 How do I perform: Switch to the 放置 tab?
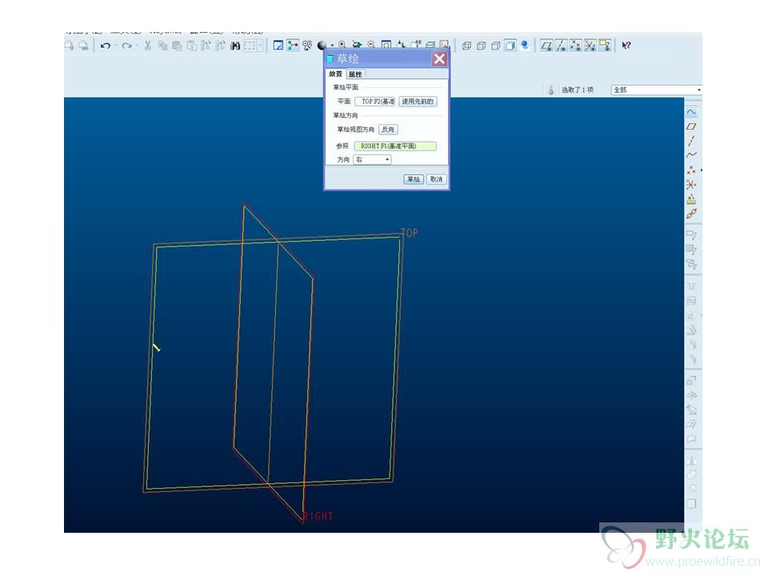pos(335,74)
